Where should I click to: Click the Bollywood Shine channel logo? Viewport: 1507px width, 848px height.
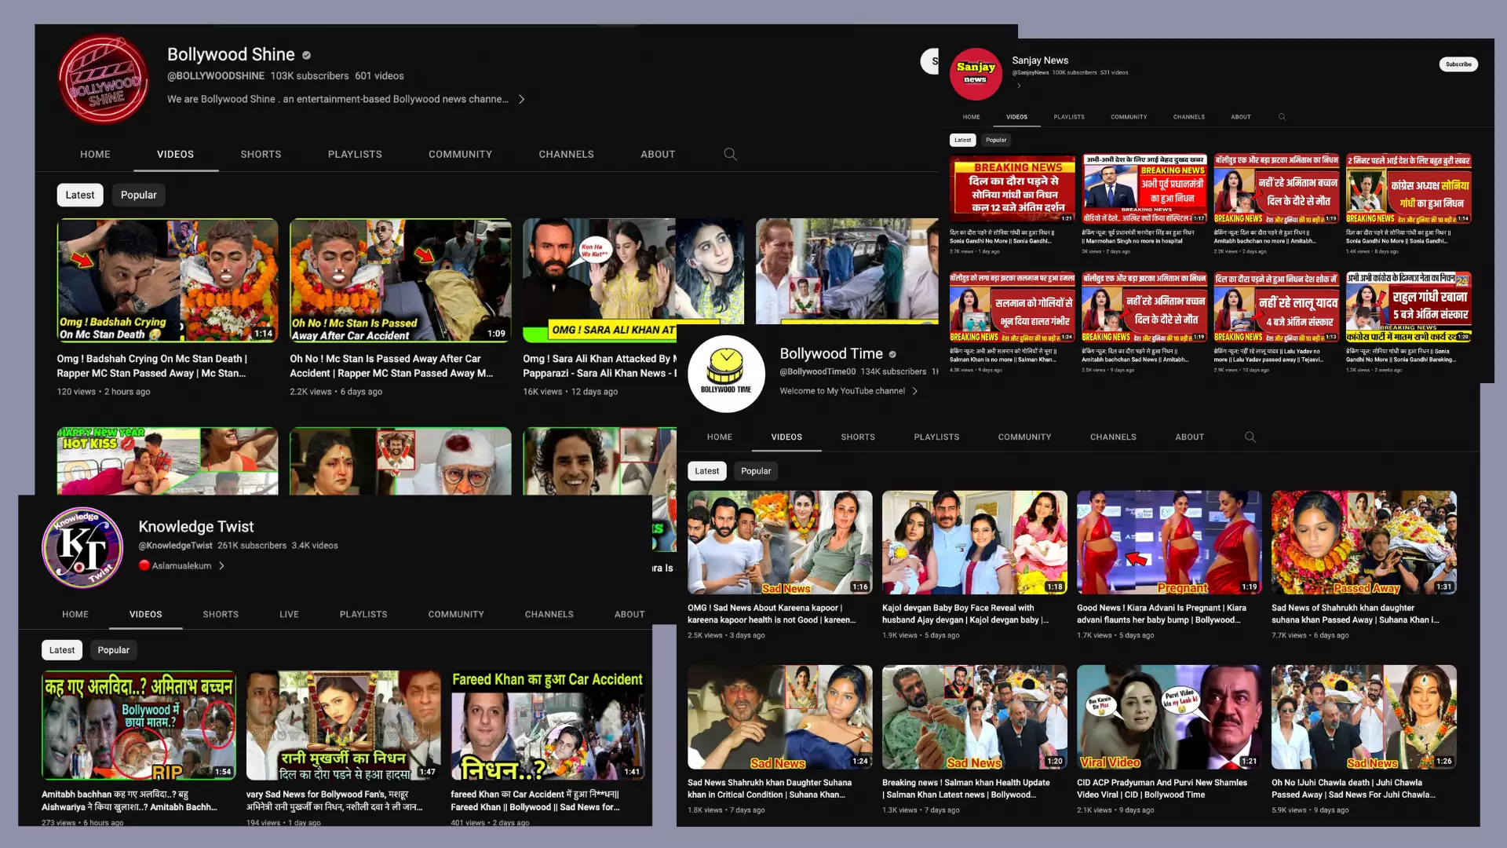103,79
